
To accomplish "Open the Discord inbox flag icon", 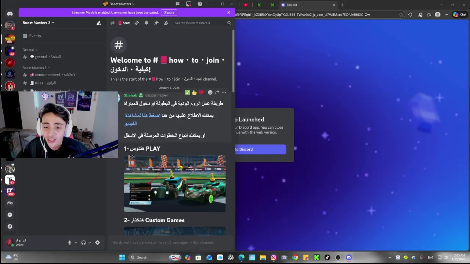I will 178,4.
